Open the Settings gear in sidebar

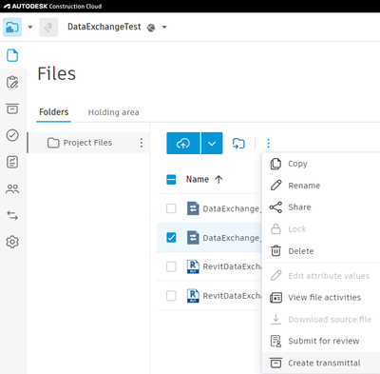pos(12,242)
